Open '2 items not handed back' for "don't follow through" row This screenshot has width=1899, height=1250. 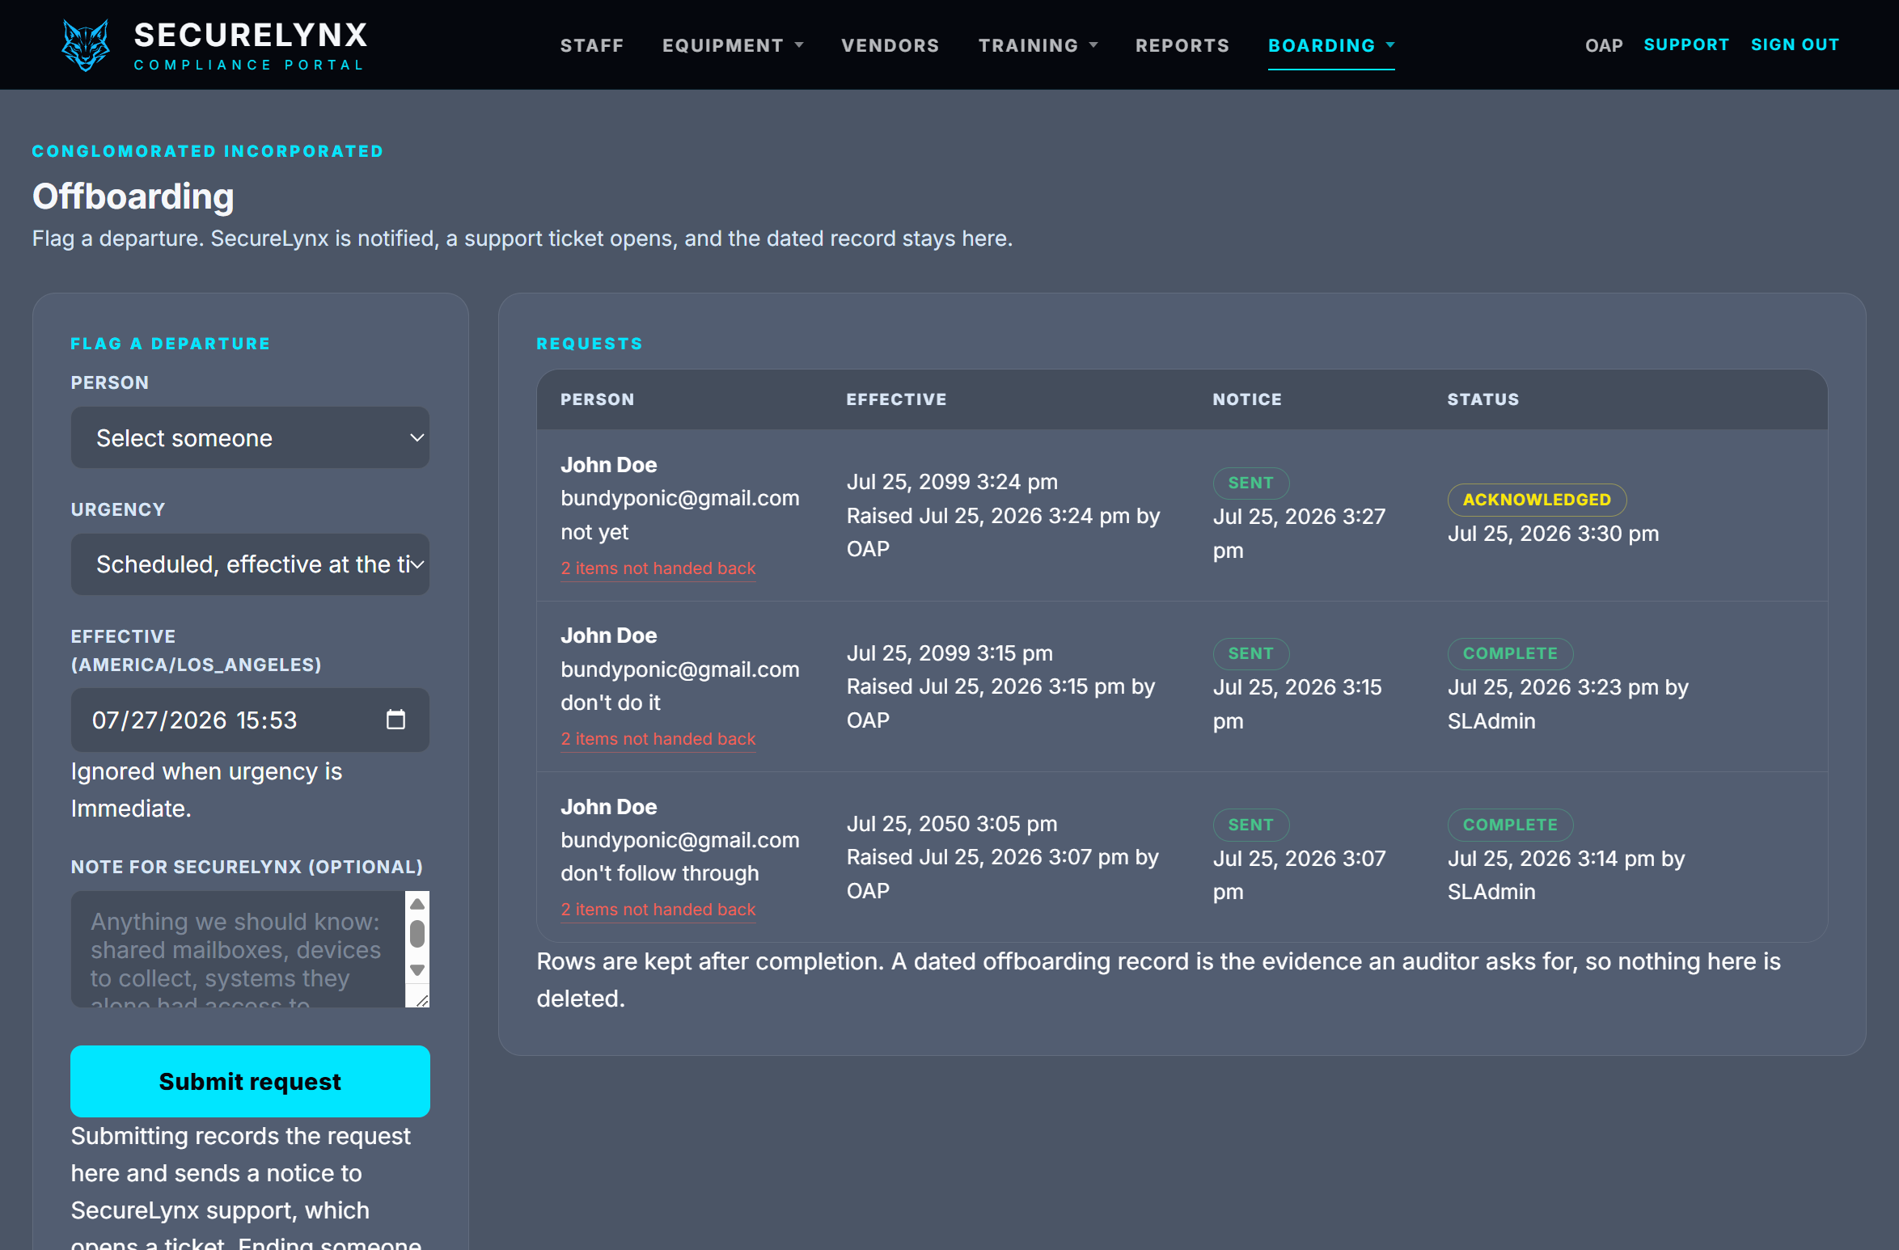coord(658,910)
